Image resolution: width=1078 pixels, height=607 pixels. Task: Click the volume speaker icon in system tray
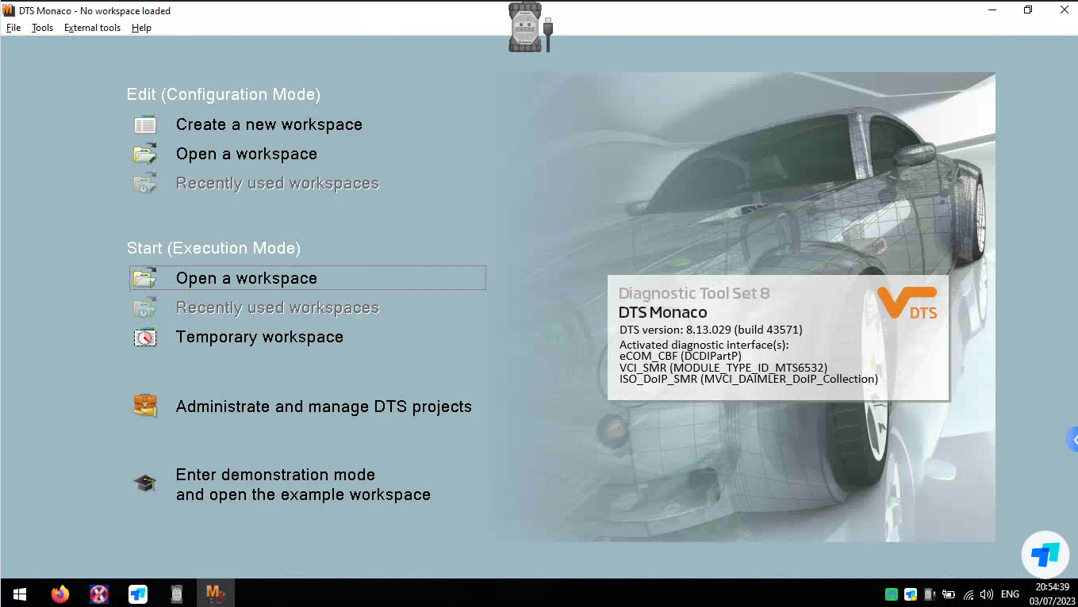(987, 594)
